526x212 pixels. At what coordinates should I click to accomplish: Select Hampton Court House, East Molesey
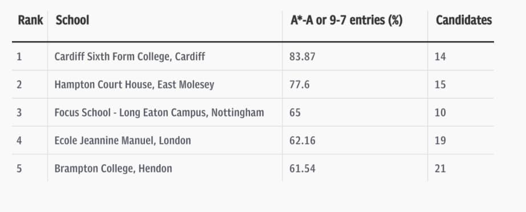click(134, 84)
